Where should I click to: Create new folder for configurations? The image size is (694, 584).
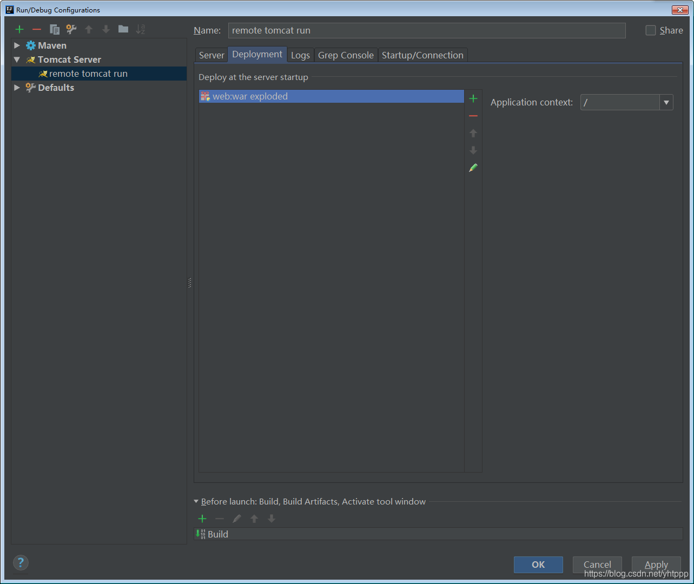(123, 29)
